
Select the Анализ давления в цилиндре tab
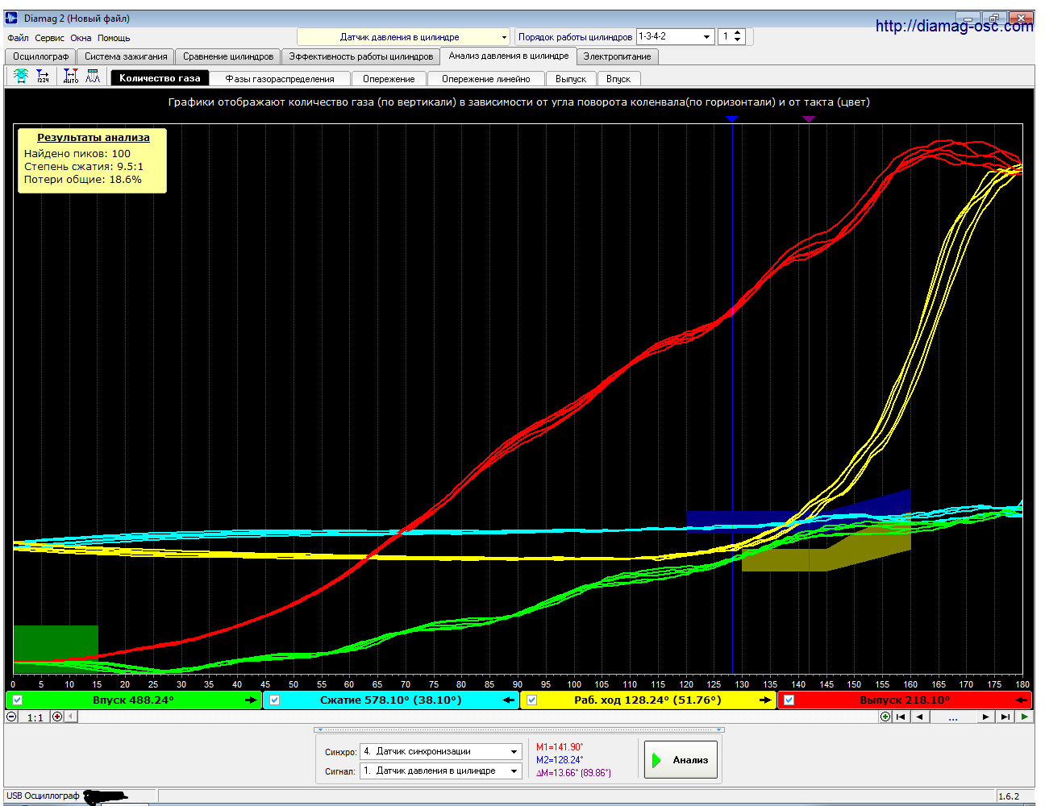pyautogui.click(x=509, y=56)
